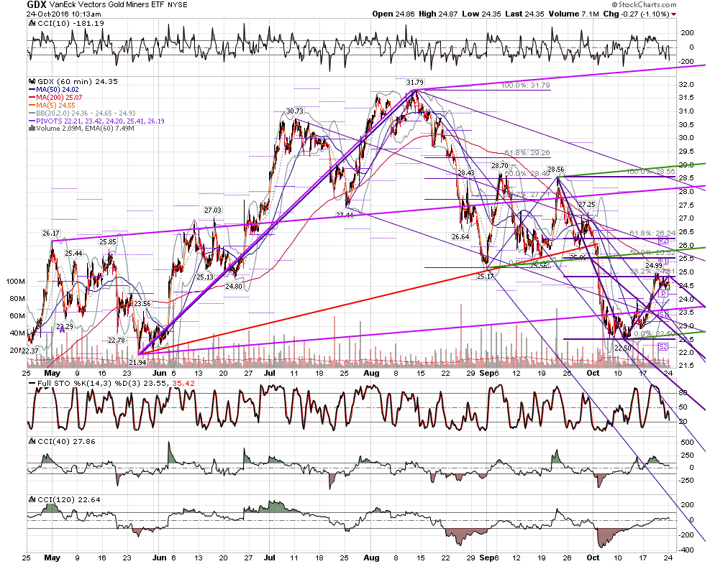Click the bold GDX ticker title

37,5
